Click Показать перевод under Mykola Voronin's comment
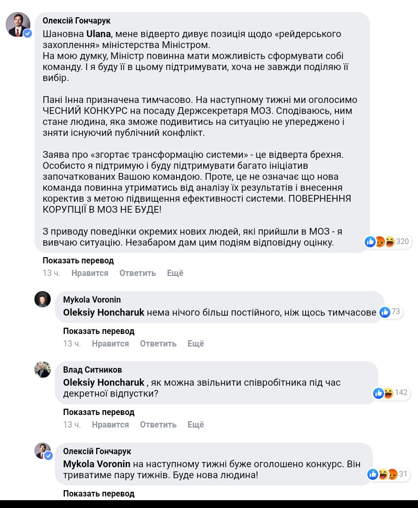This screenshot has height=508, width=418. tap(99, 331)
